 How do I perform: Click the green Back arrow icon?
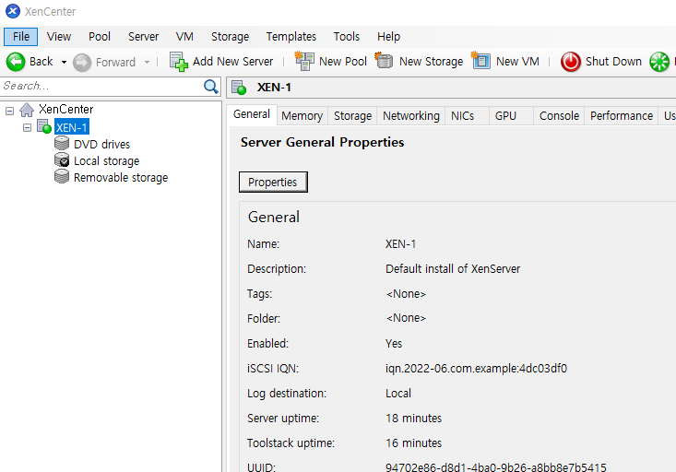click(x=16, y=62)
